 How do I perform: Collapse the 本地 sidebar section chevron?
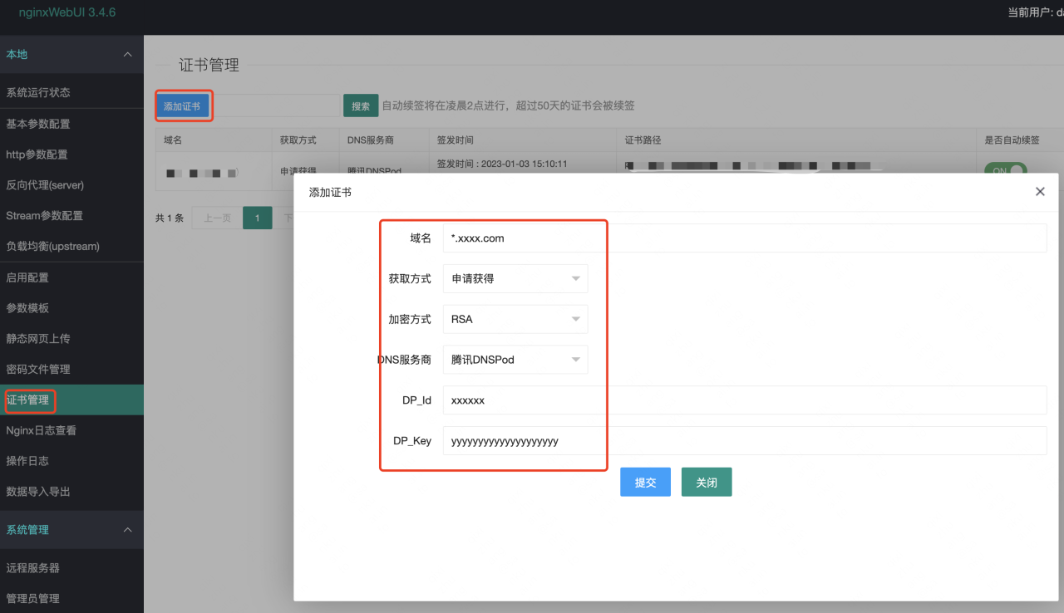(x=127, y=55)
